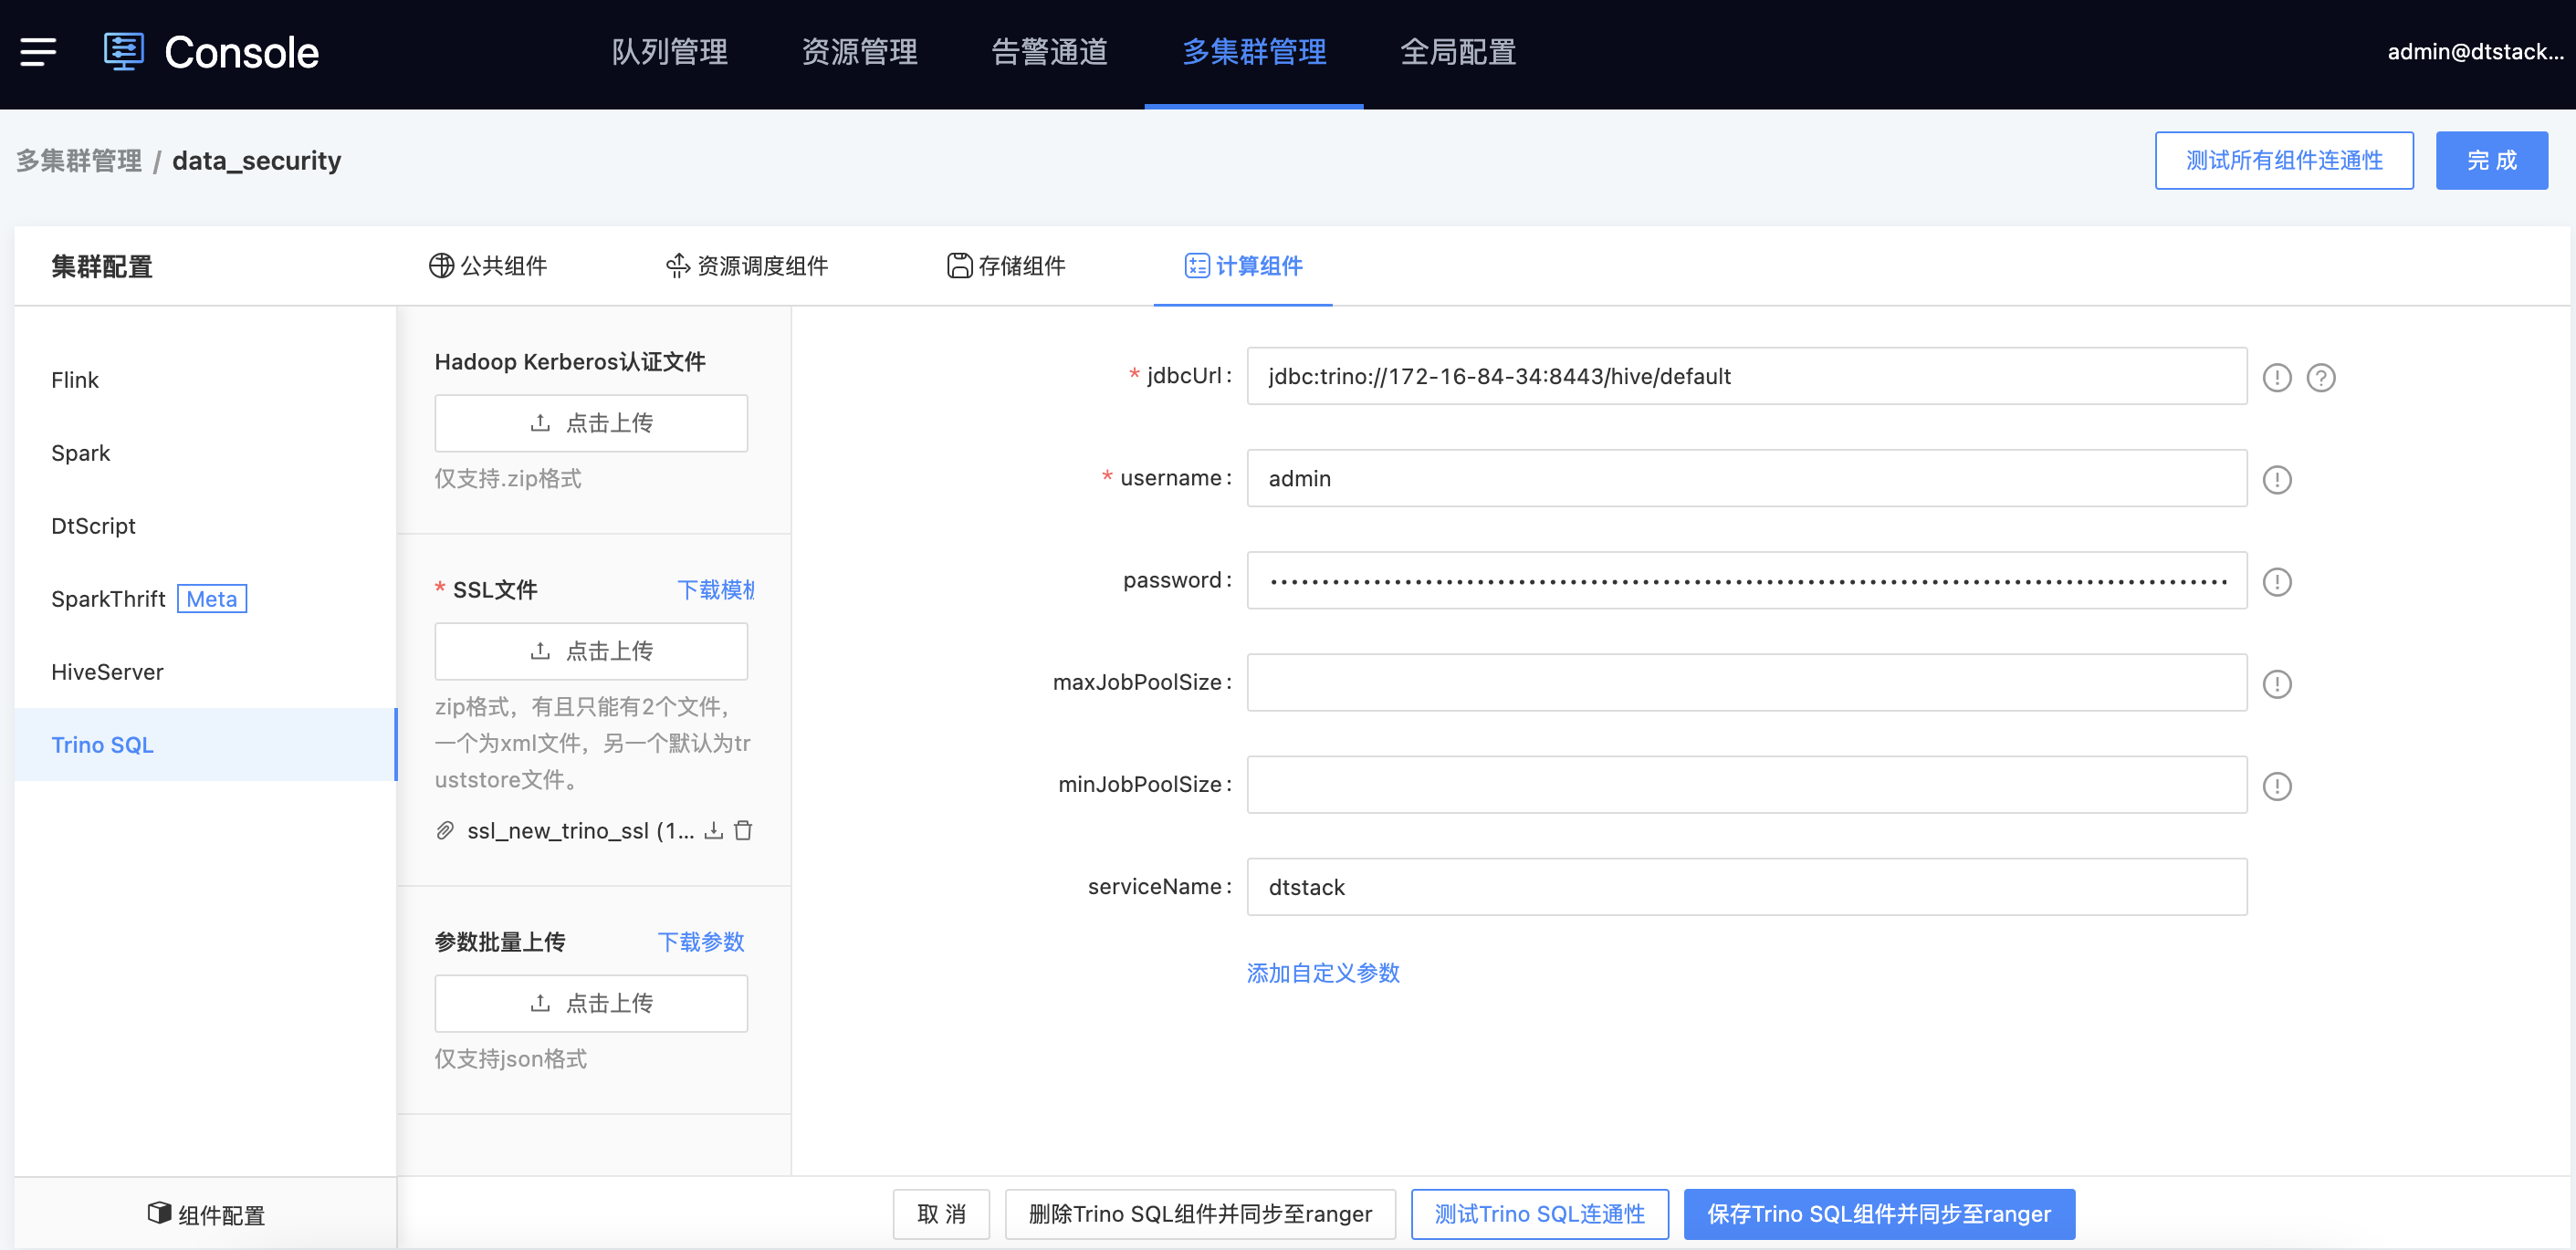
Task: Click ssl_new_trino_ssl file name
Action: (580, 830)
